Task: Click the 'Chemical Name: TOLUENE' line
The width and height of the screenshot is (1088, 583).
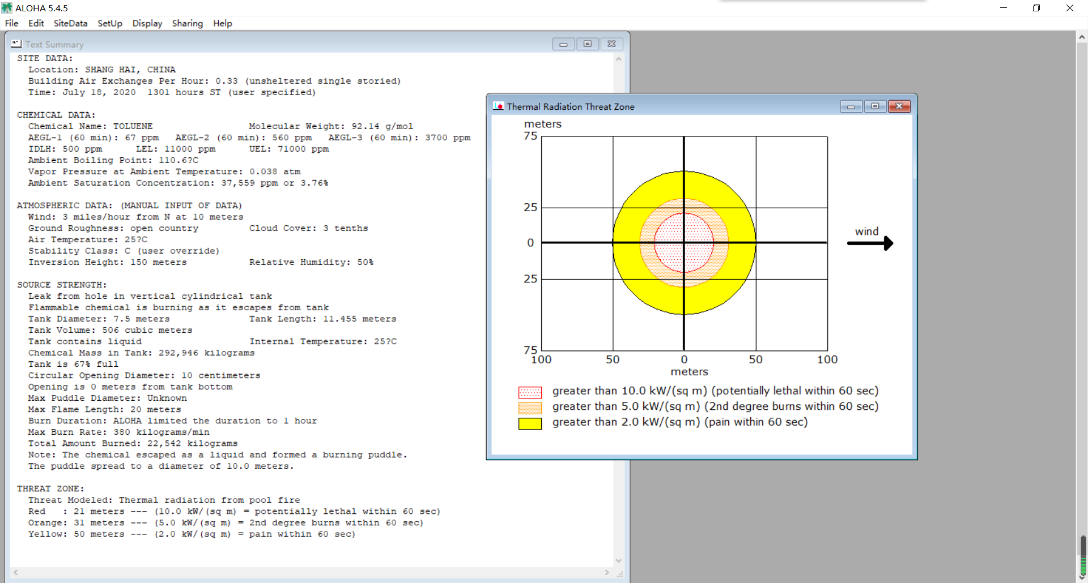Action: coord(91,126)
